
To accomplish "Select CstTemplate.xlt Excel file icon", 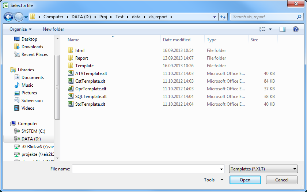I will pyautogui.click(x=71, y=81).
